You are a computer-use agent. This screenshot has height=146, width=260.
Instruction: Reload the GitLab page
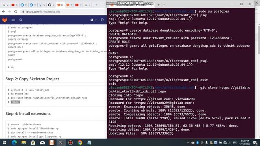click(x=15, y=12)
